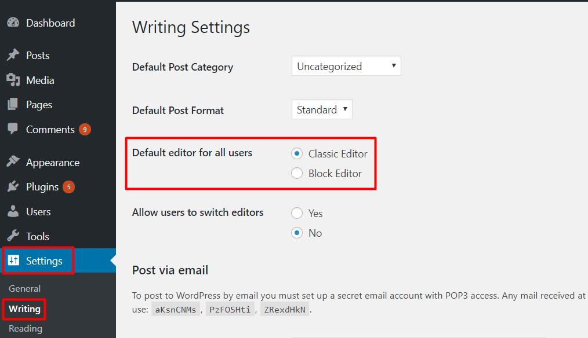Click the Users person icon
This screenshot has height=338, width=588.
13,211
